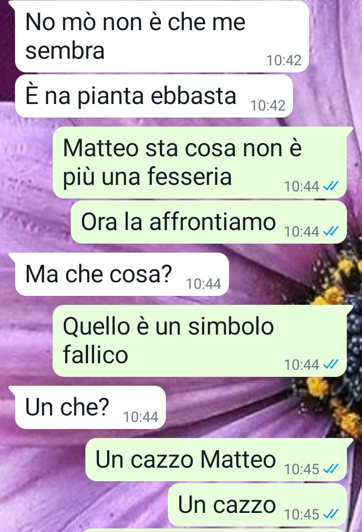Tap the double-check icon on 'Matteo sta cosa' message
Screen dimensions: 362x532
pos(330,186)
